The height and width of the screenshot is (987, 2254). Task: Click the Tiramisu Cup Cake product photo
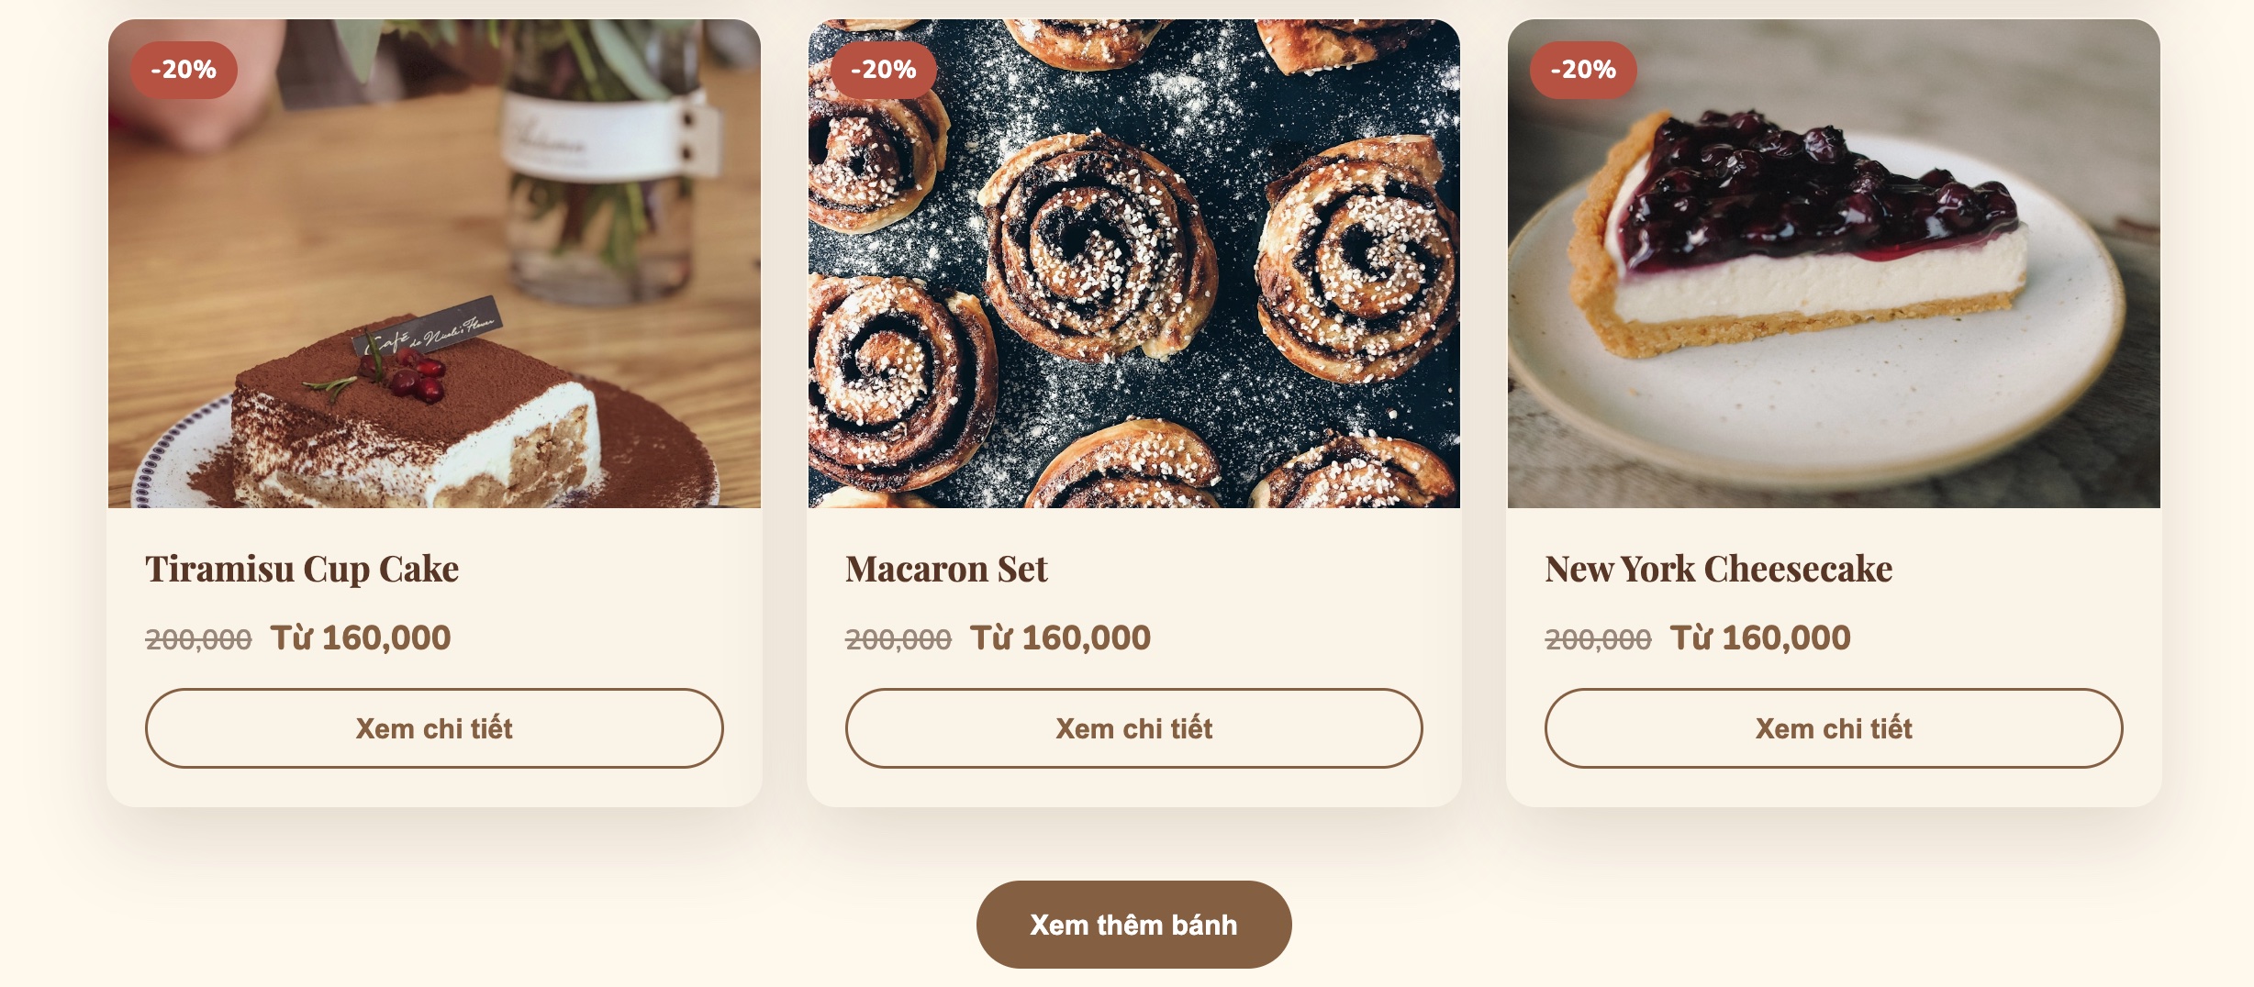click(434, 263)
